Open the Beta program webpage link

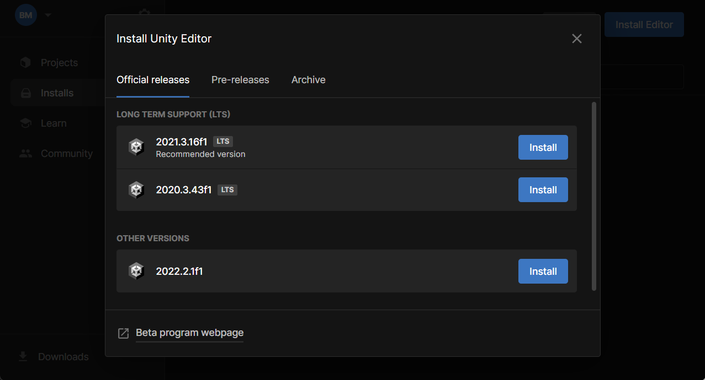tap(189, 333)
